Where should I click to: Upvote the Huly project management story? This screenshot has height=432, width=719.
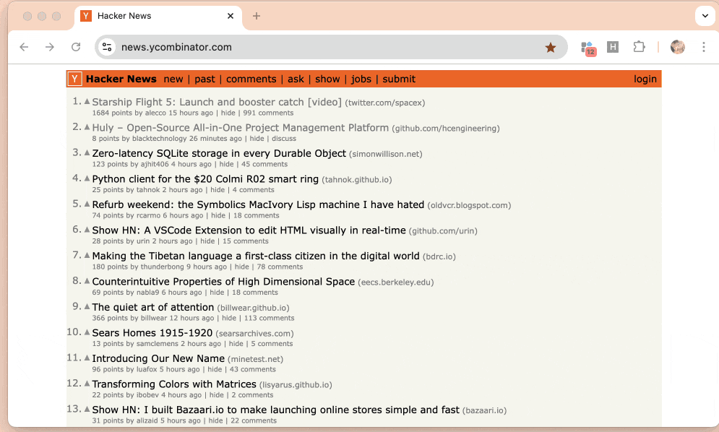pos(87,127)
